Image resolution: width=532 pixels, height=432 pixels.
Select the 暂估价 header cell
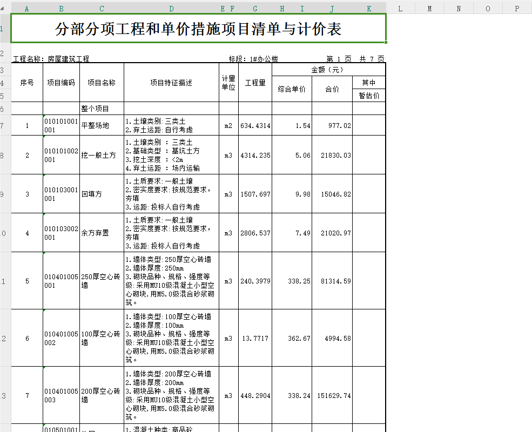[369, 95]
